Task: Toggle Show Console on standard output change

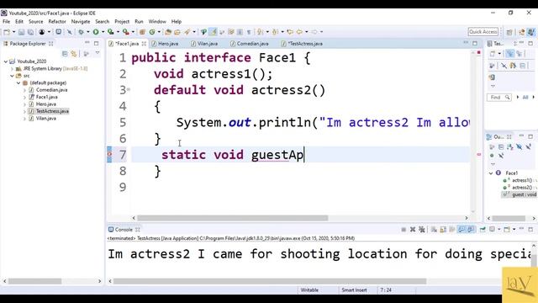Action: tap(462, 230)
